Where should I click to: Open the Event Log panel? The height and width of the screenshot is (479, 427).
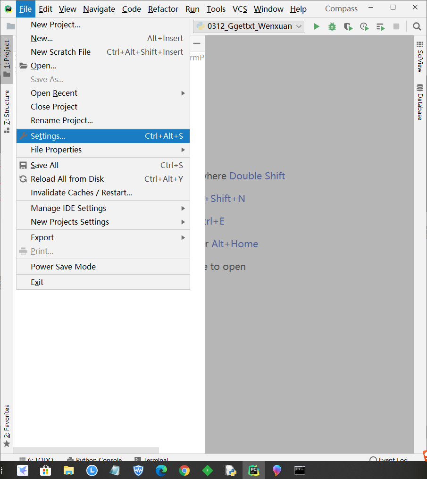pos(388,459)
